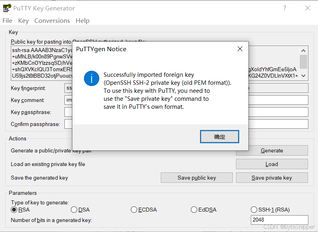Click the ssh-rsa AAAAB3NzaC1yc public key text
The image size is (318, 232).
point(42,50)
